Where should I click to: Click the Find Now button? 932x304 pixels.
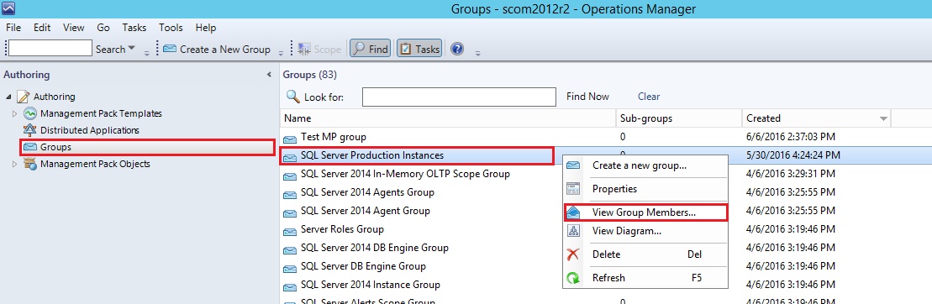(587, 97)
